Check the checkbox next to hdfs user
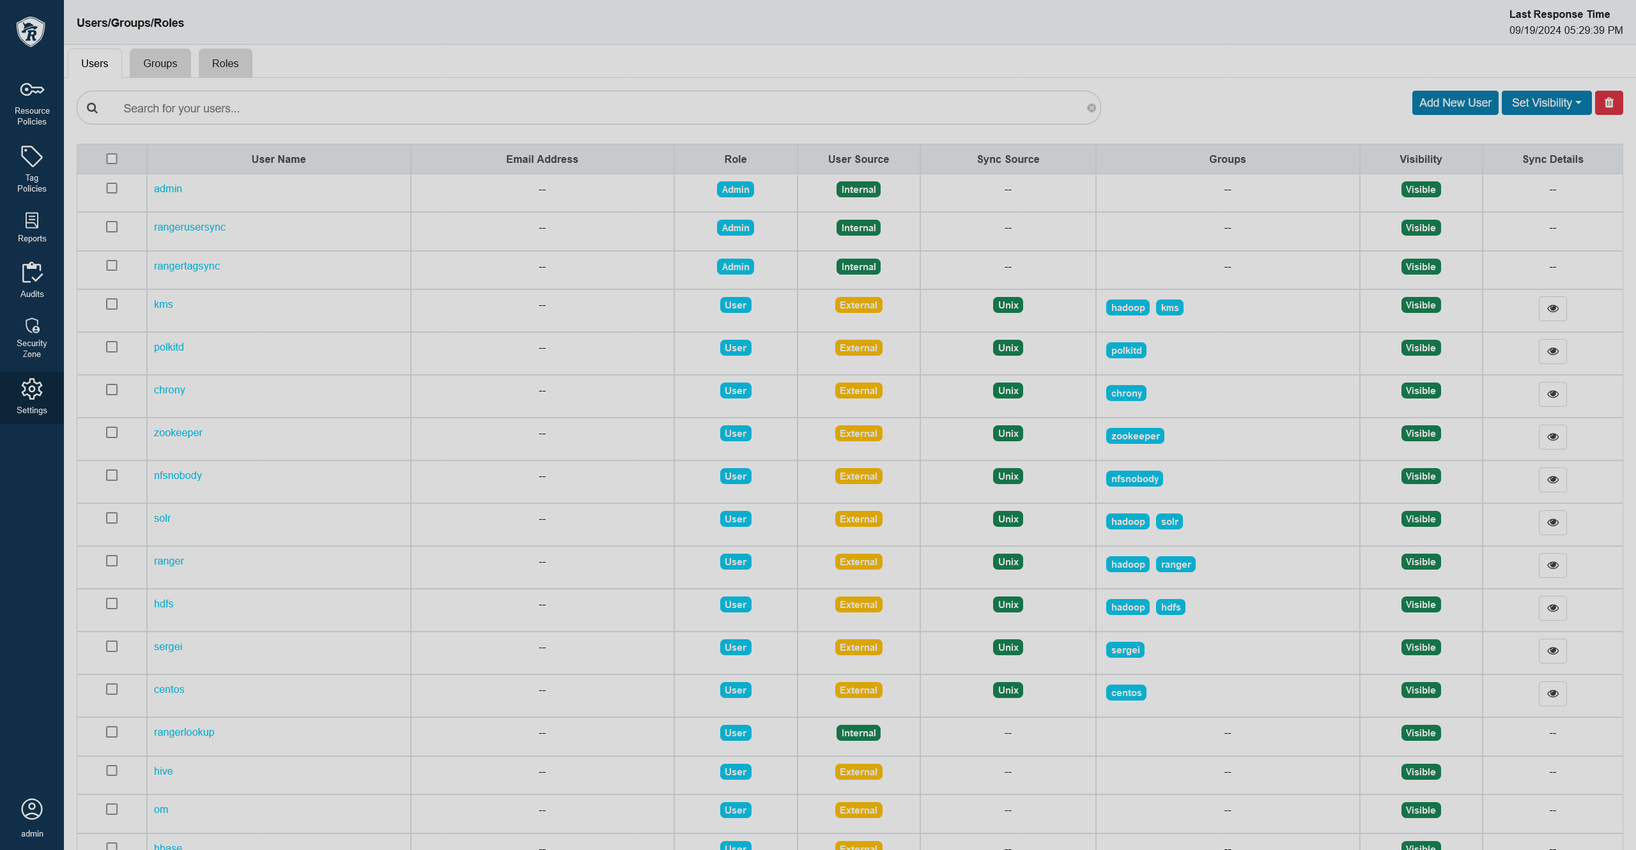This screenshot has height=850, width=1636. (111, 602)
